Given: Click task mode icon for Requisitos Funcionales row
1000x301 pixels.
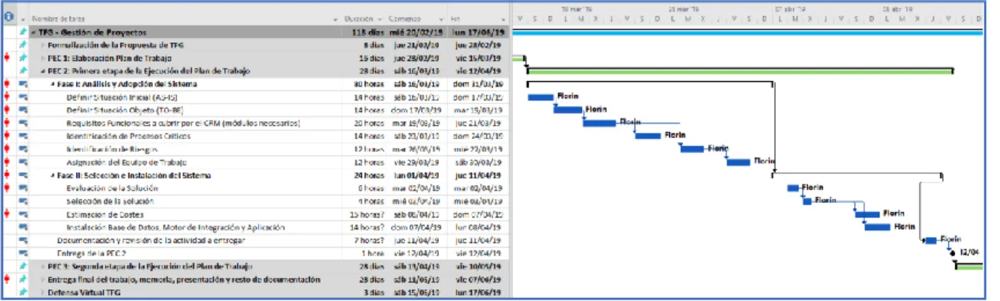Looking at the screenshot, I should point(22,123).
